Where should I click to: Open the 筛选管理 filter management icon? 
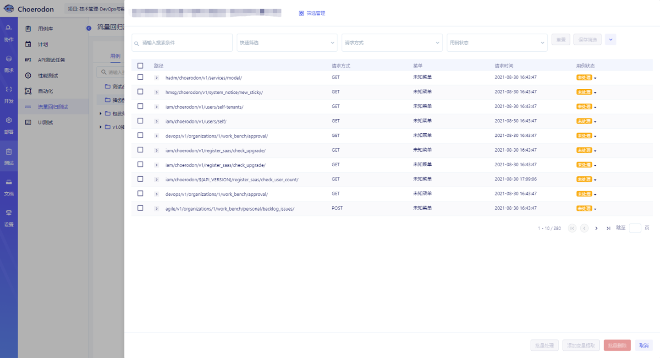pyautogui.click(x=301, y=13)
